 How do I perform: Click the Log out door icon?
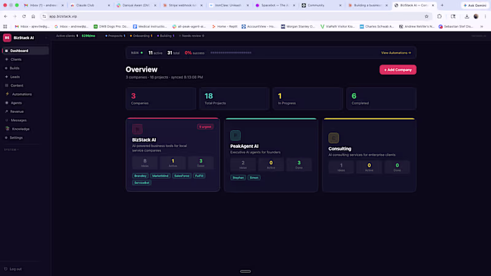(6, 269)
